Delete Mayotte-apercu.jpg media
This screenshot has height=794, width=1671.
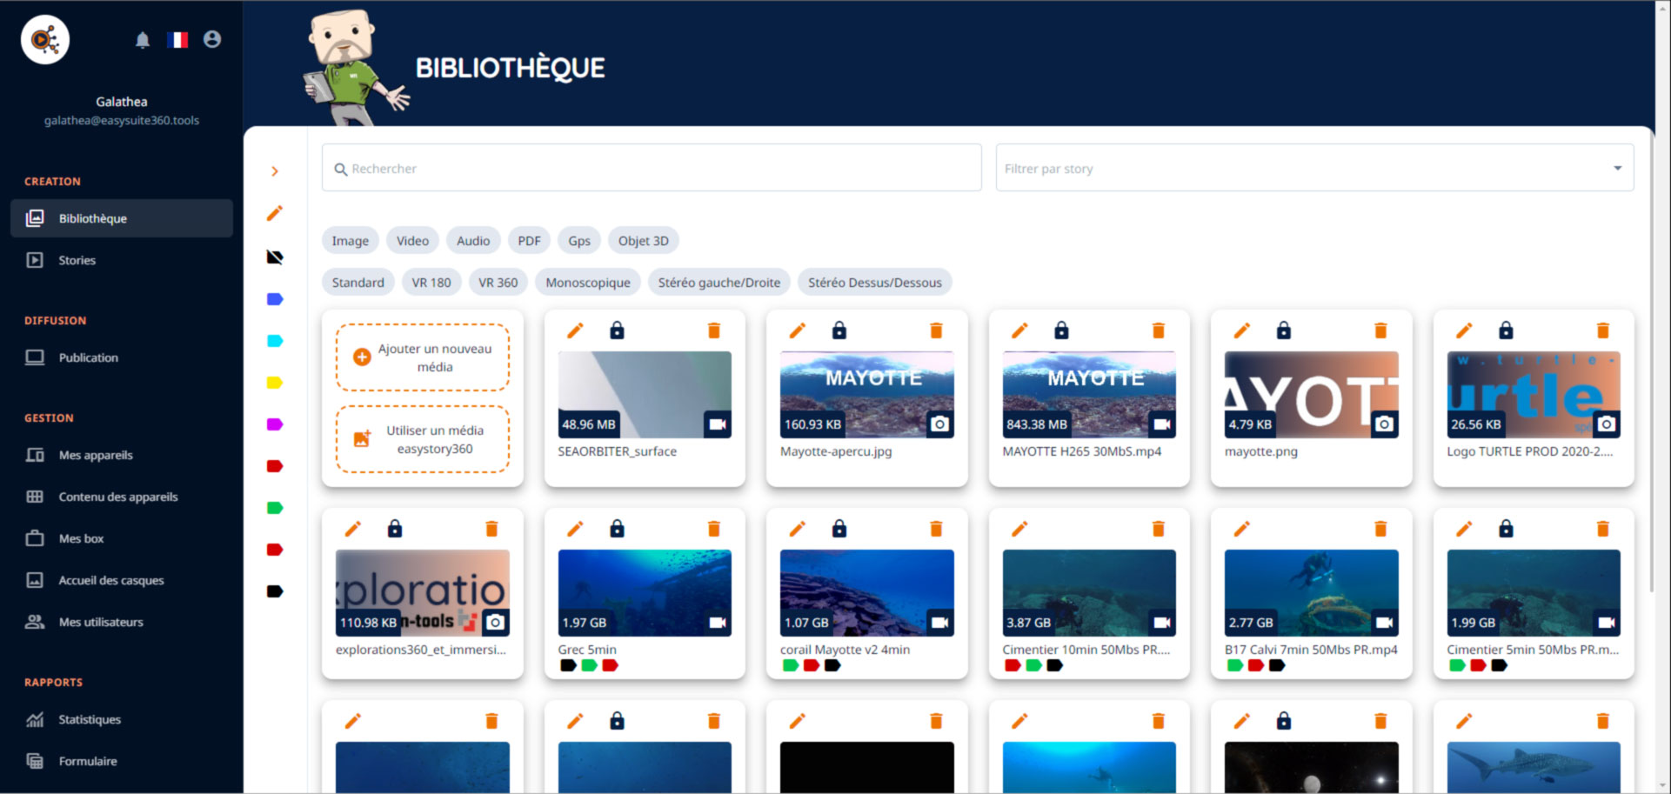pos(936,330)
